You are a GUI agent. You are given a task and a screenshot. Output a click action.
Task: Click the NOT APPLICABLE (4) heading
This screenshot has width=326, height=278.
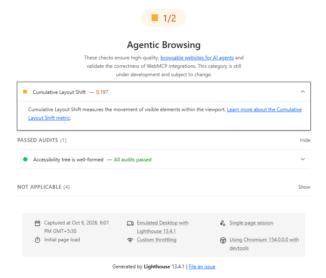[x=43, y=187]
